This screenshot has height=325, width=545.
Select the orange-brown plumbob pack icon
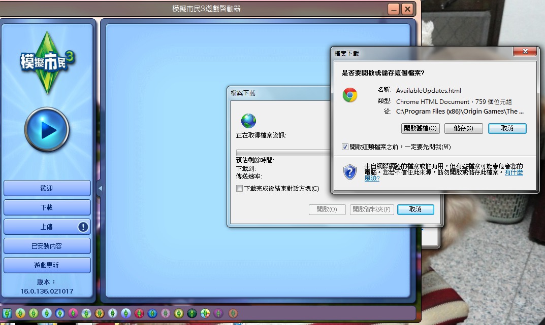coord(100,313)
